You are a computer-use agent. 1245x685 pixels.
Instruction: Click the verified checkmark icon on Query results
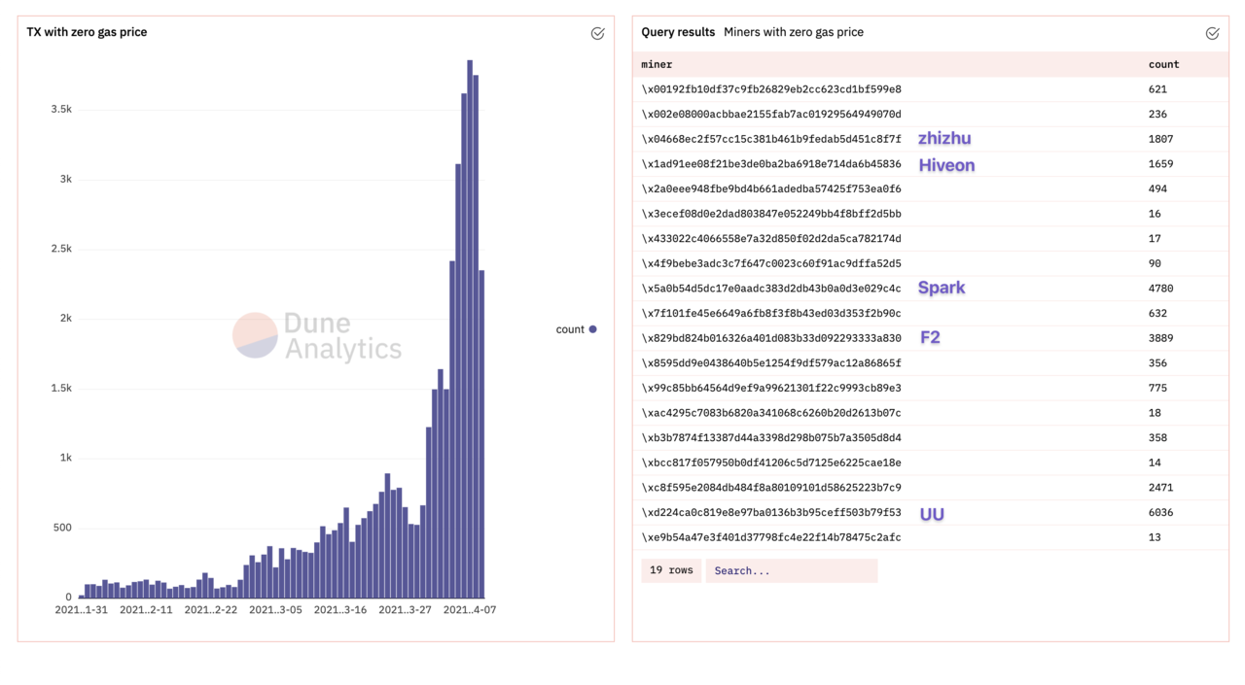coord(1212,33)
